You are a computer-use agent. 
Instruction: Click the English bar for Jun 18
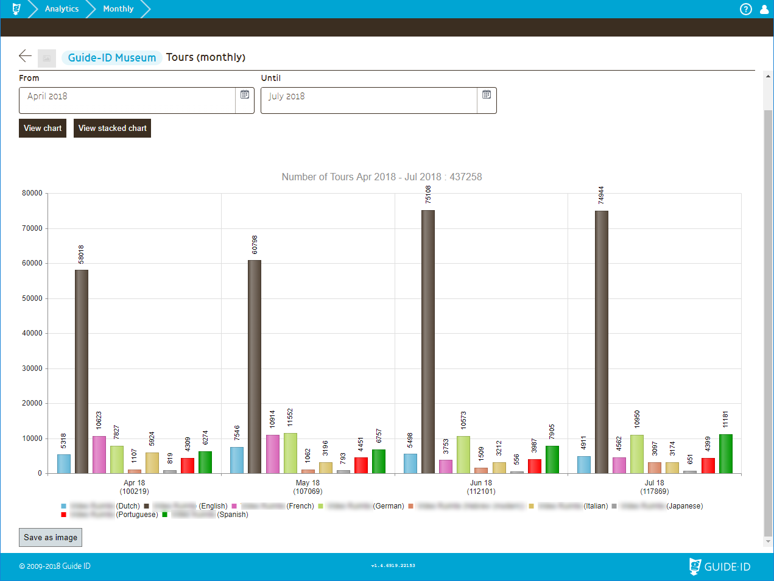click(428, 342)
